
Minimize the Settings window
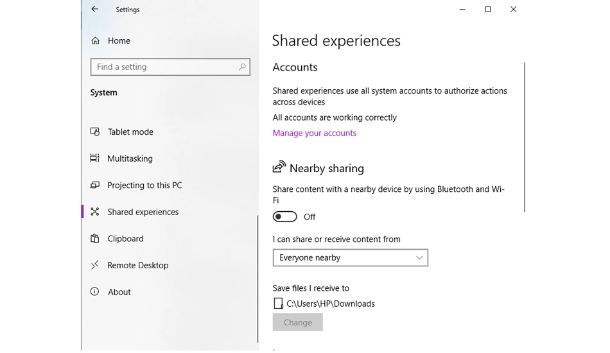point(462,10)
